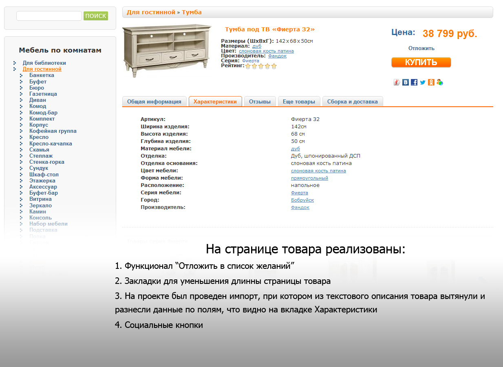The height and width of the screenshot is (367, 503).
Task: Select Стенка-горка in the sidebar
Action: [x=47, y=162]
